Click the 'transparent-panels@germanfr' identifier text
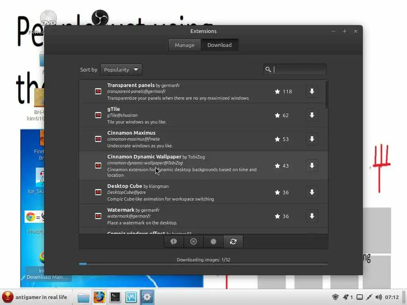407x305 pixels. (137, 92)
